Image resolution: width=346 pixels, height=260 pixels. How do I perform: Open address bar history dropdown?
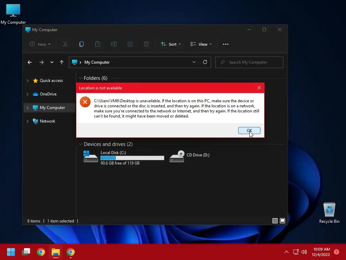pos(194,62)
